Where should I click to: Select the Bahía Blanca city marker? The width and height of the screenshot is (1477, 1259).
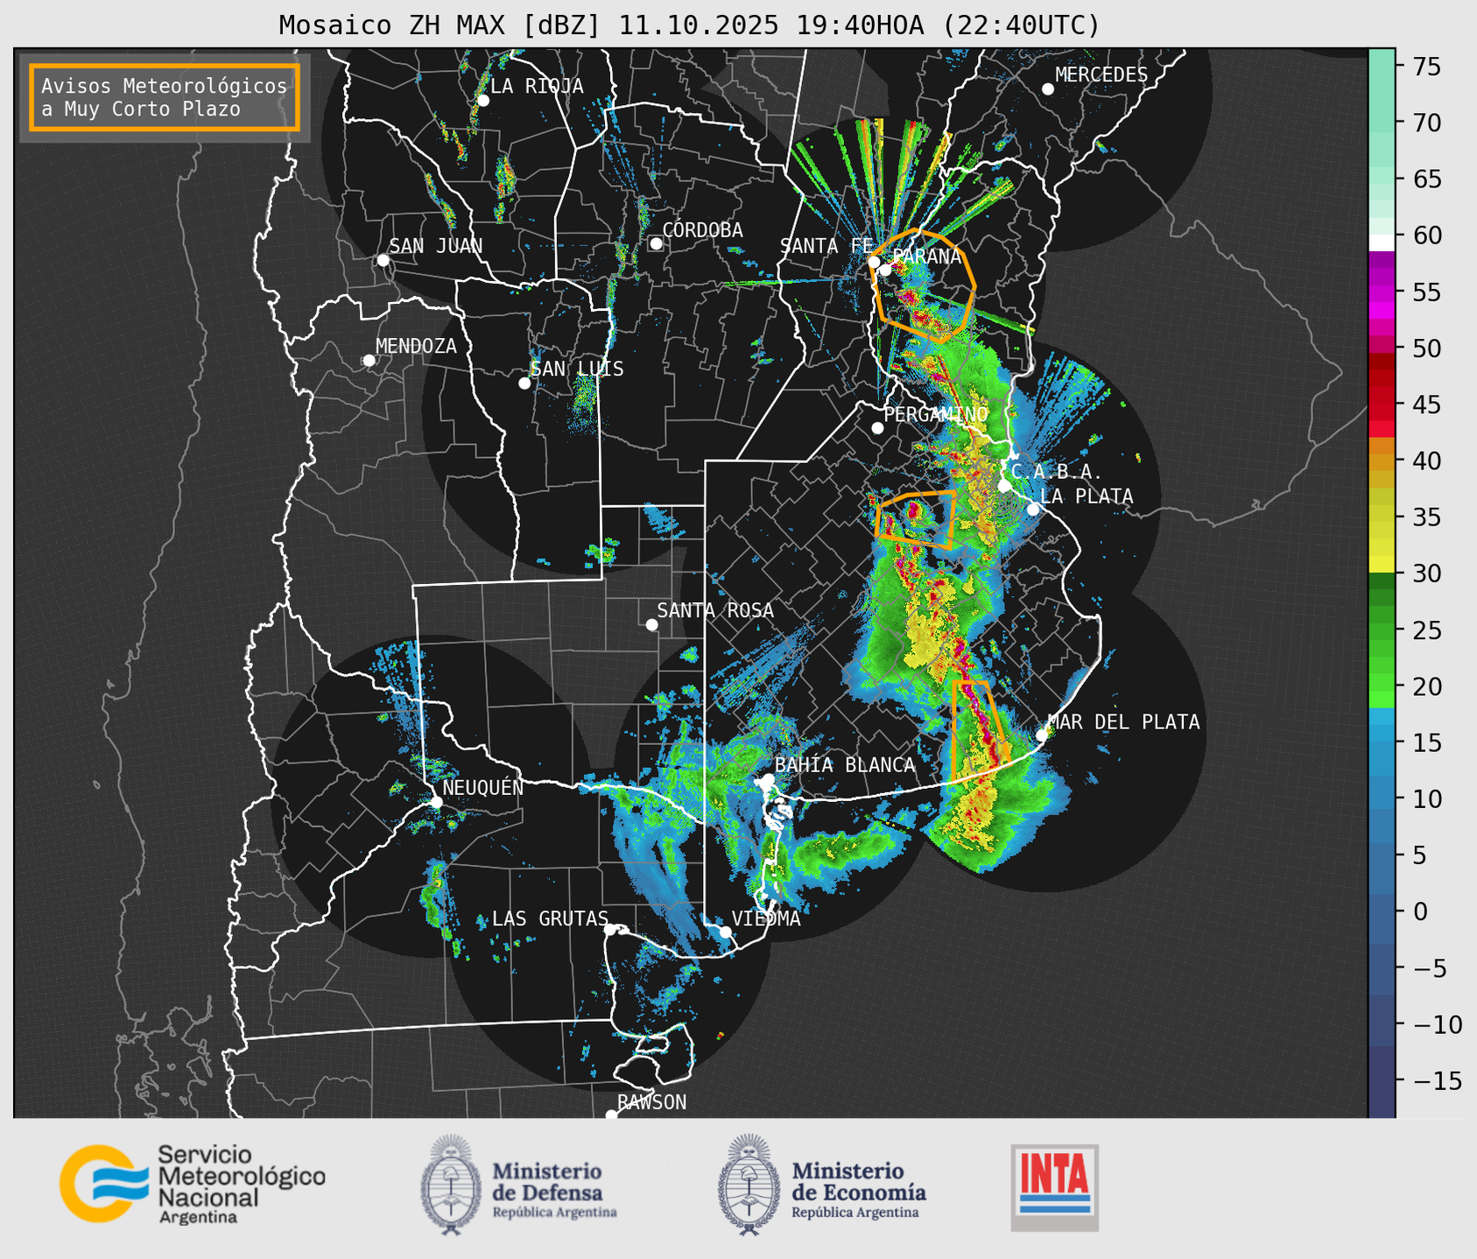point(768,779)
